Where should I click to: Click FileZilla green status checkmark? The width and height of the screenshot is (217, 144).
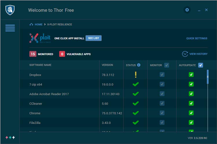(136, 122)
